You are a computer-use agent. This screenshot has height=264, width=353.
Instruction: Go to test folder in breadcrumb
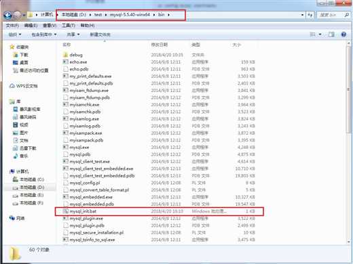pyautogui.click(x=98, y=15)
